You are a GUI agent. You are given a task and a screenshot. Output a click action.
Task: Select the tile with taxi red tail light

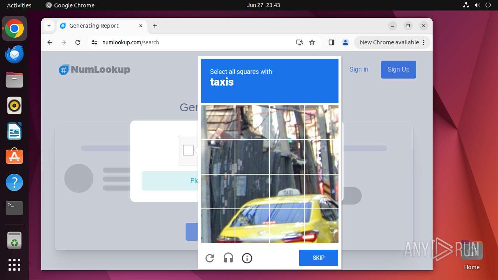pos(321,226)
